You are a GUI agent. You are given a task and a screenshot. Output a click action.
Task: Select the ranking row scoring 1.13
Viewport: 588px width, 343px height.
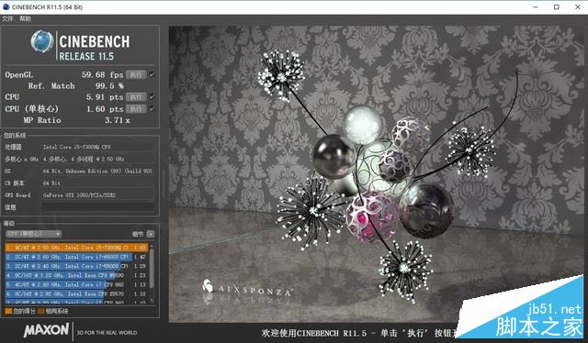[x=76, y=285]
